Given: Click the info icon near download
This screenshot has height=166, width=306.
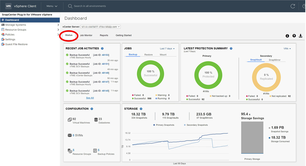Looking at the screenshot, I should click(287, 36).
